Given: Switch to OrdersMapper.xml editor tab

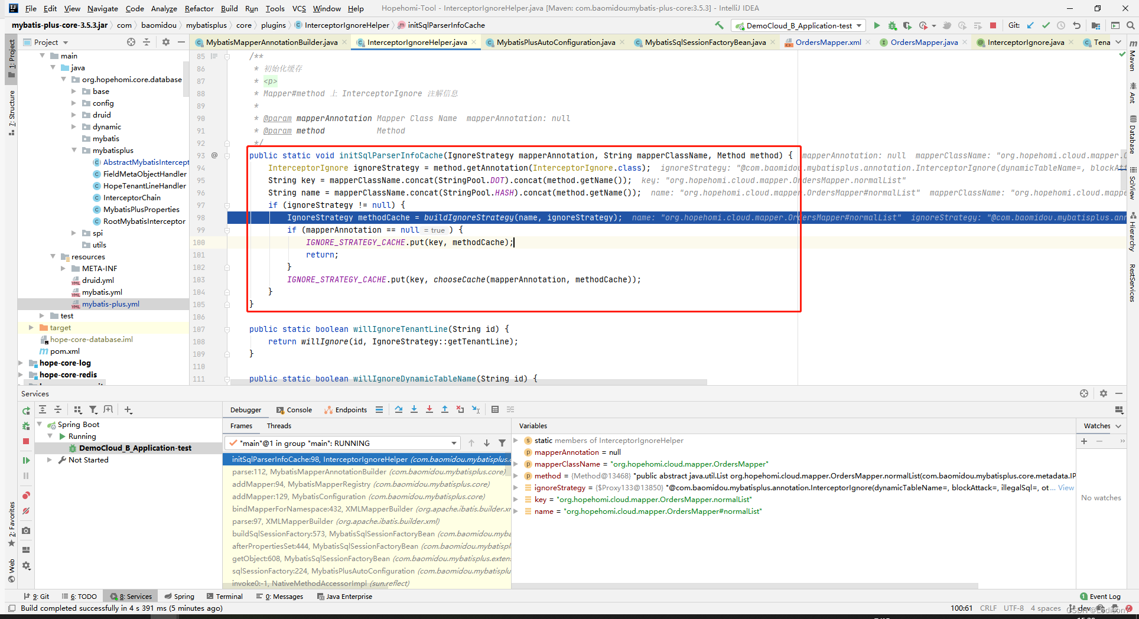Looking at the screenshot, I should 828,42.
